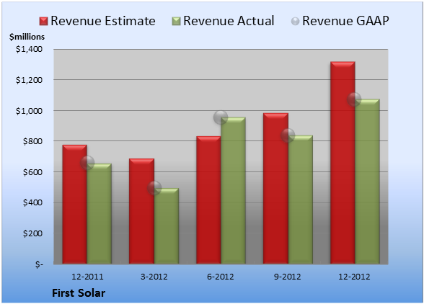Click the GAAP marker for 9-2012
This screenshot has width=424, height=304.
pos(288,135)
